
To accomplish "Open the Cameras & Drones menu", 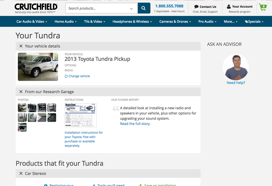I will 175,21.
